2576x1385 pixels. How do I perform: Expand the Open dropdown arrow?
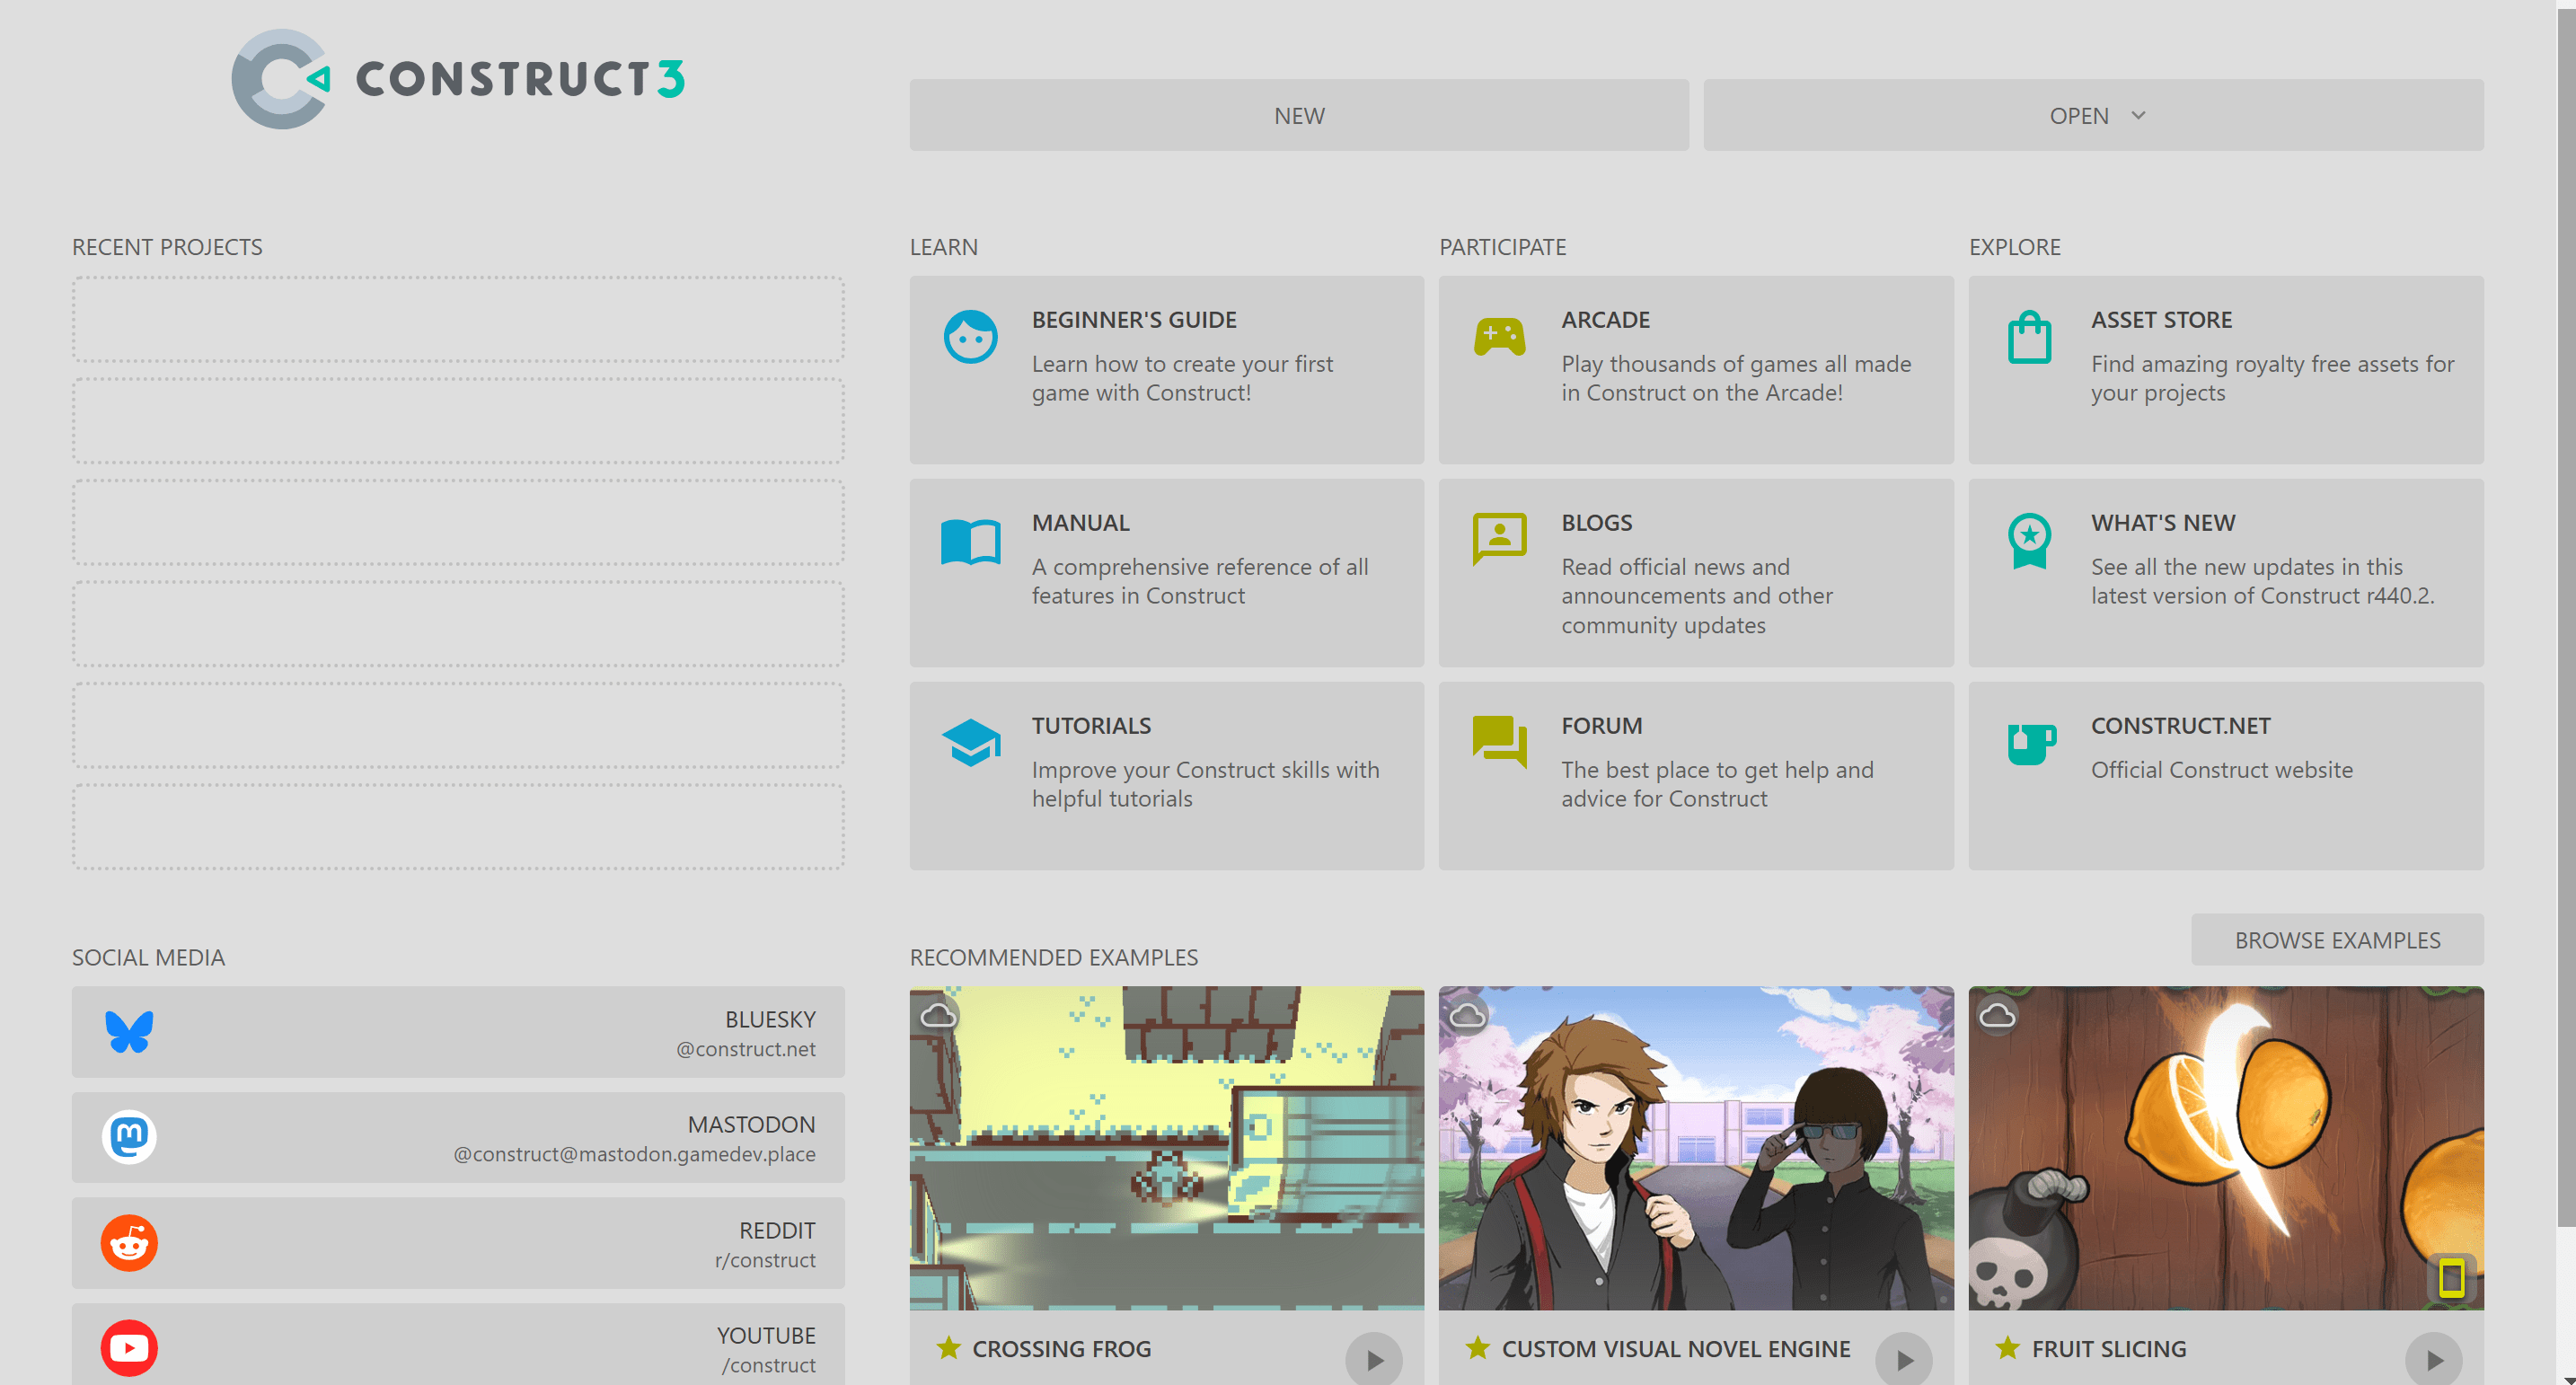click(x=2138, y=115)
